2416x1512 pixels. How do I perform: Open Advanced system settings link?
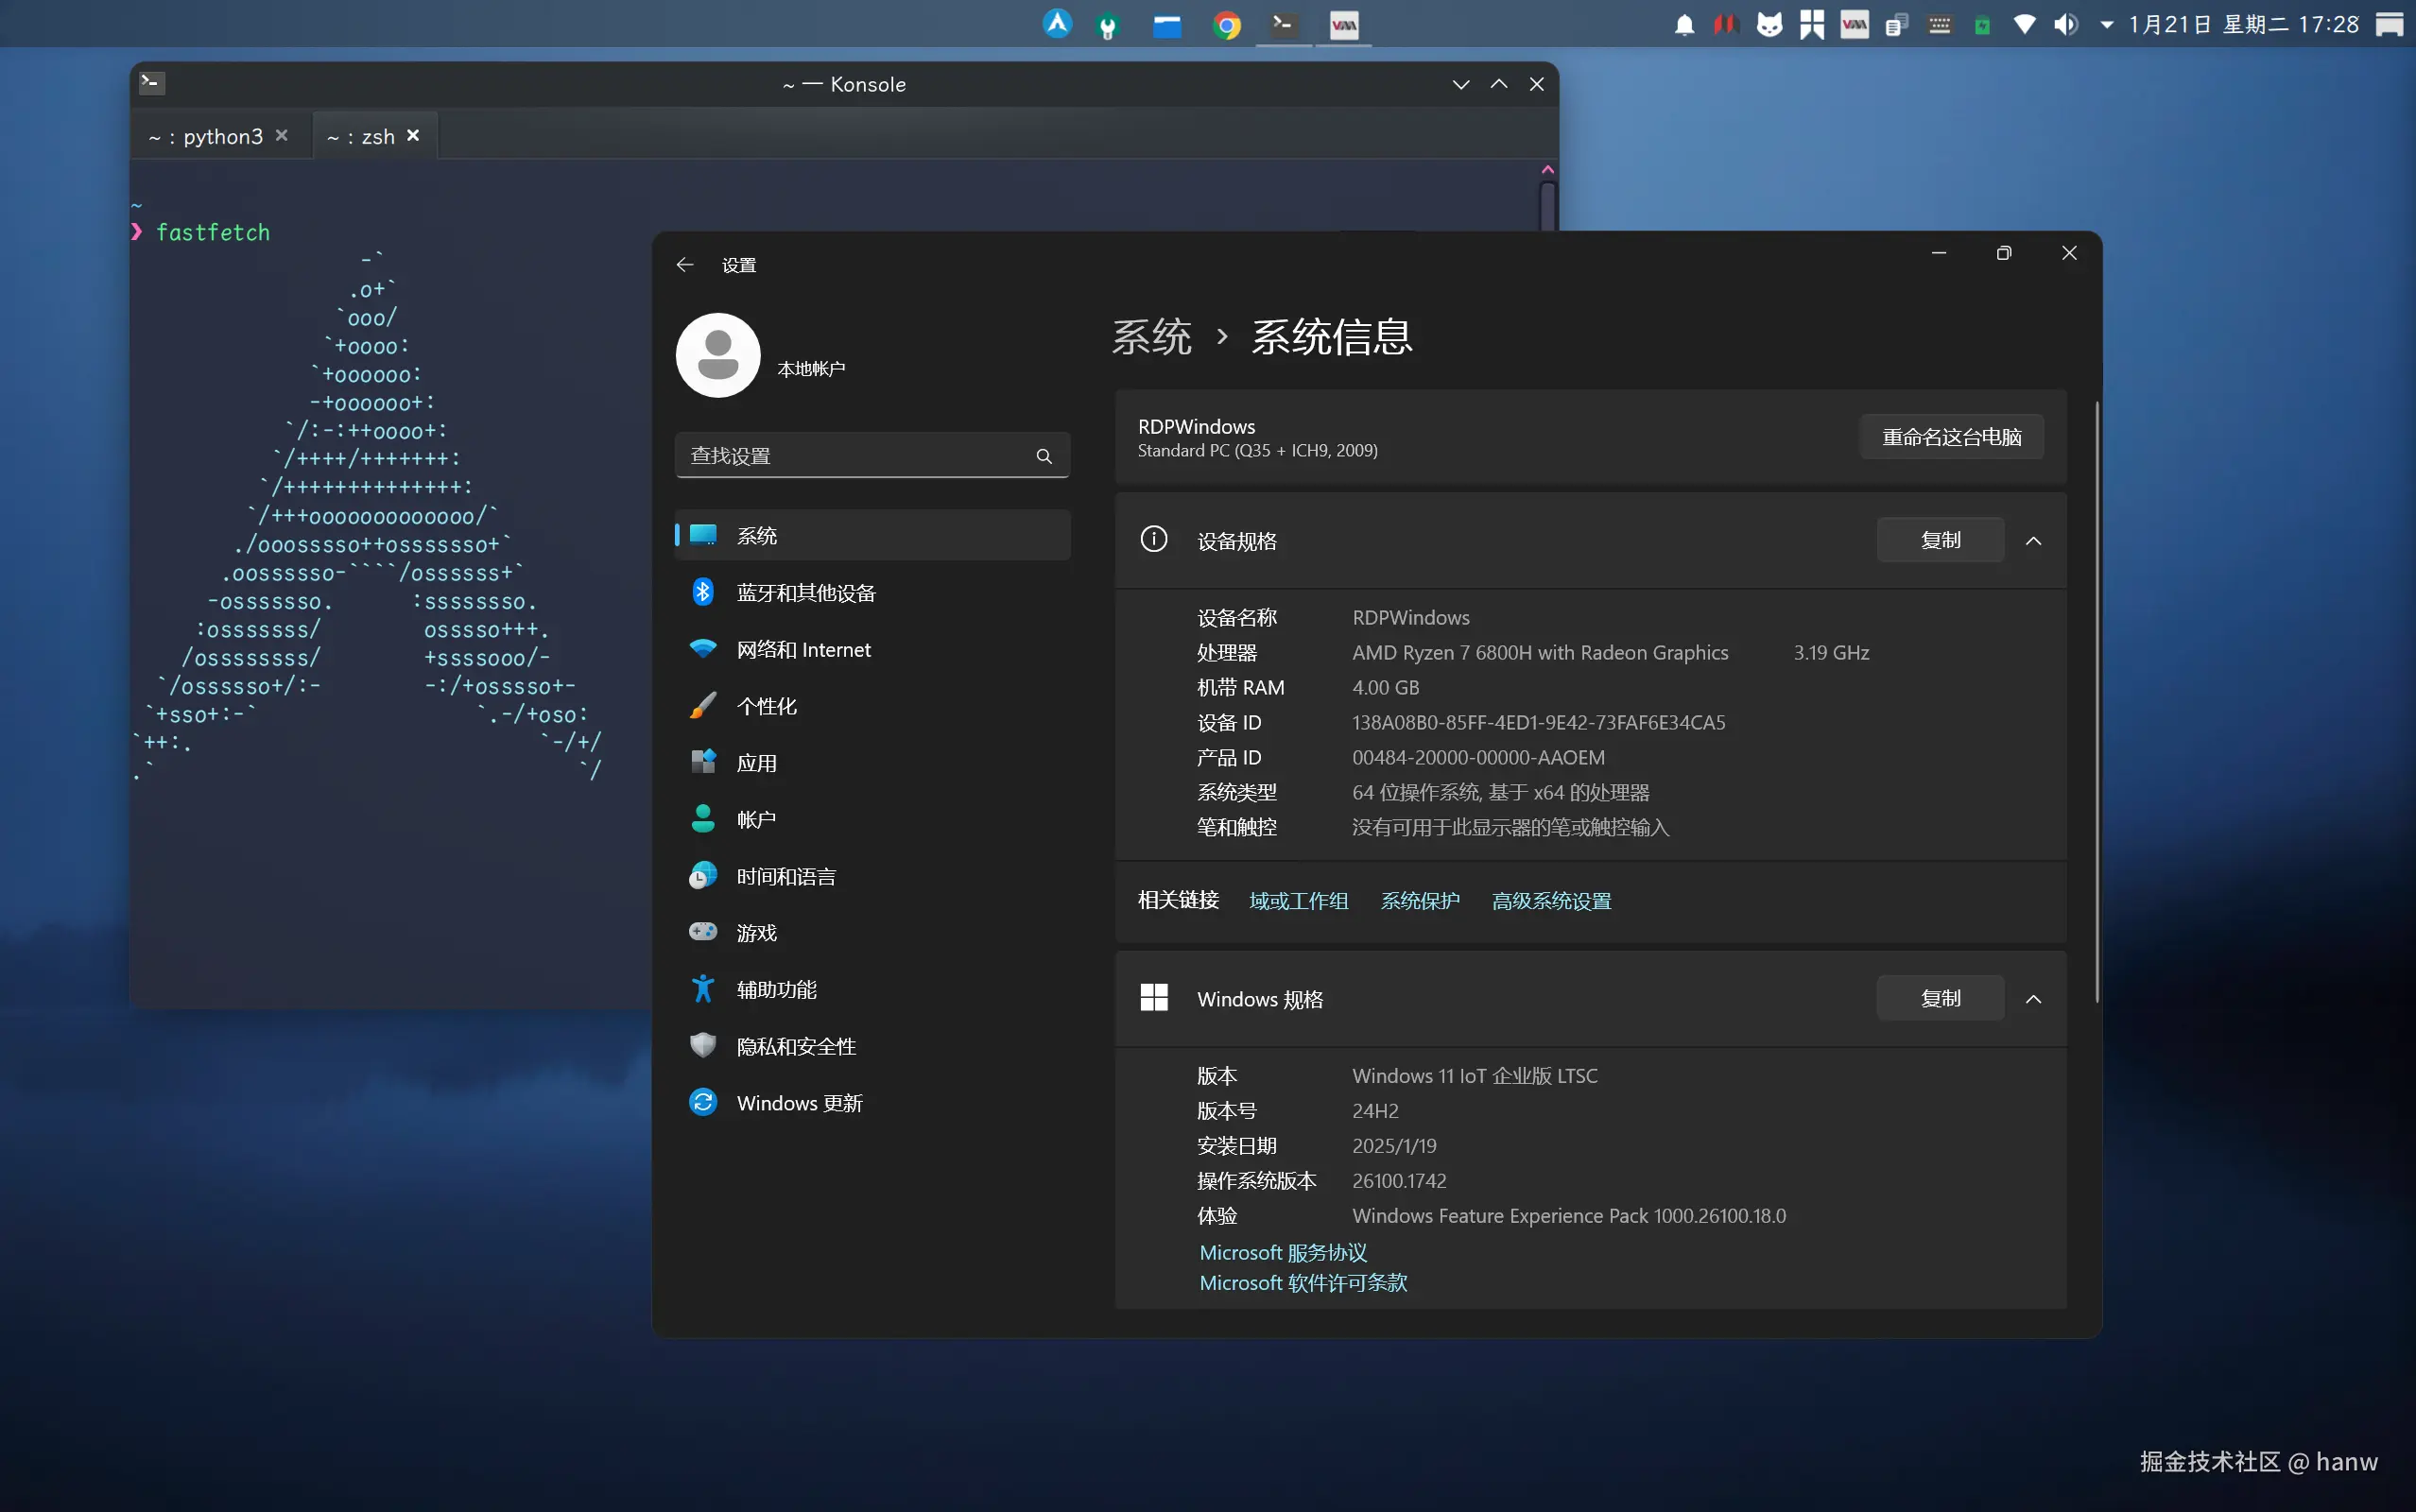1551,901
